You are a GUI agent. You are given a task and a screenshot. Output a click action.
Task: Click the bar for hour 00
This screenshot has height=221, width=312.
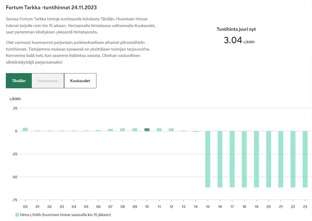point(25,129)
